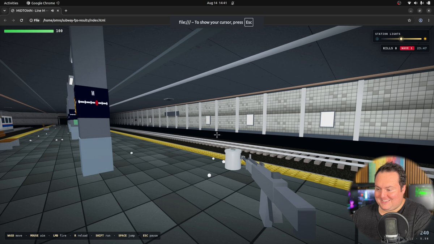Click the Esc key hint in banner
Screen dimensions: 434x244
[x=249, y=22]
